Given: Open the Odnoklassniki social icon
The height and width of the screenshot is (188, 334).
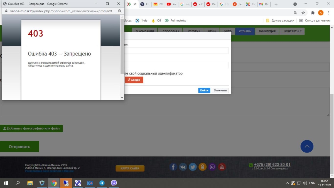Looking at the screenshot, I should pos(202,167).
